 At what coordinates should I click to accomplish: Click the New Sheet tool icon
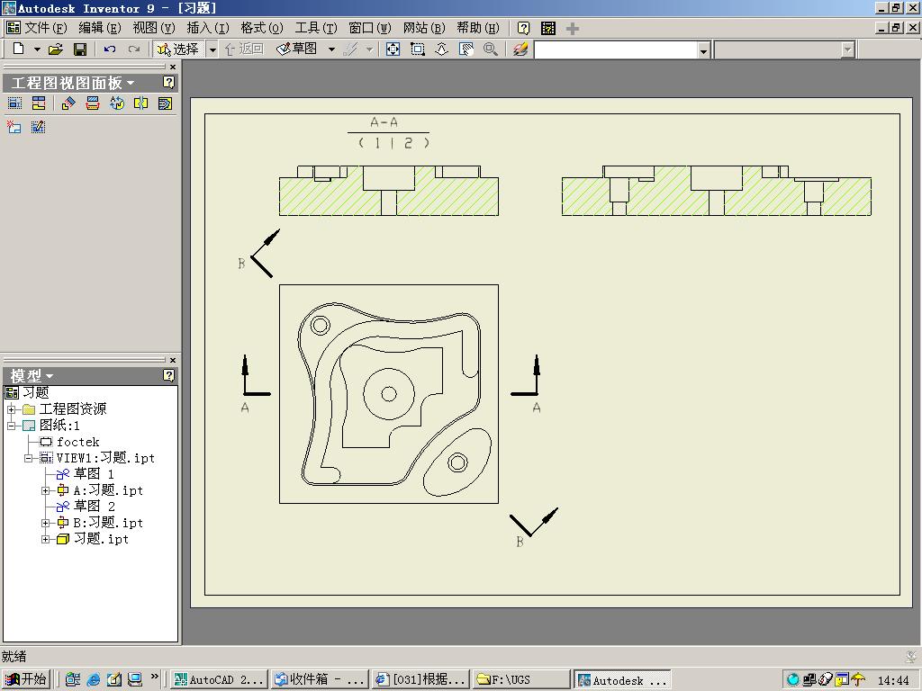[x=14, y=127]
